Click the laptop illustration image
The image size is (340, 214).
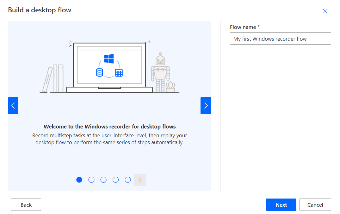(109, 67)
